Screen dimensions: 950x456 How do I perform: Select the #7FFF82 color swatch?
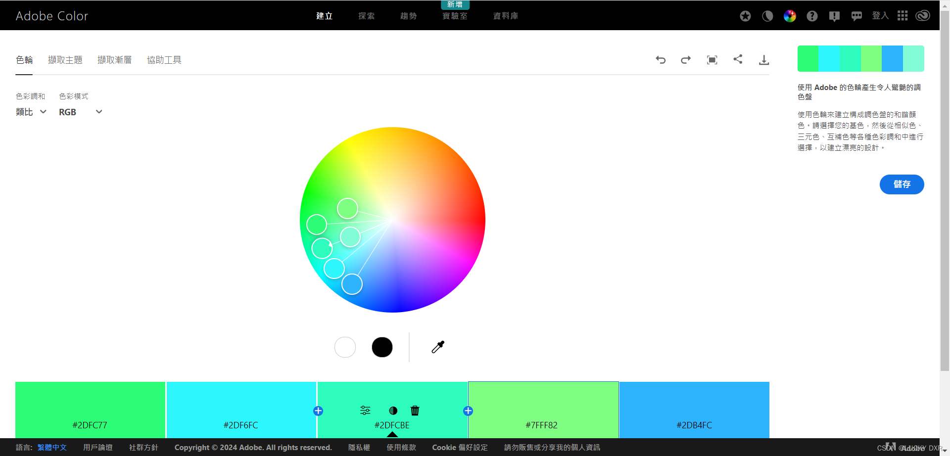coord(543,410)
